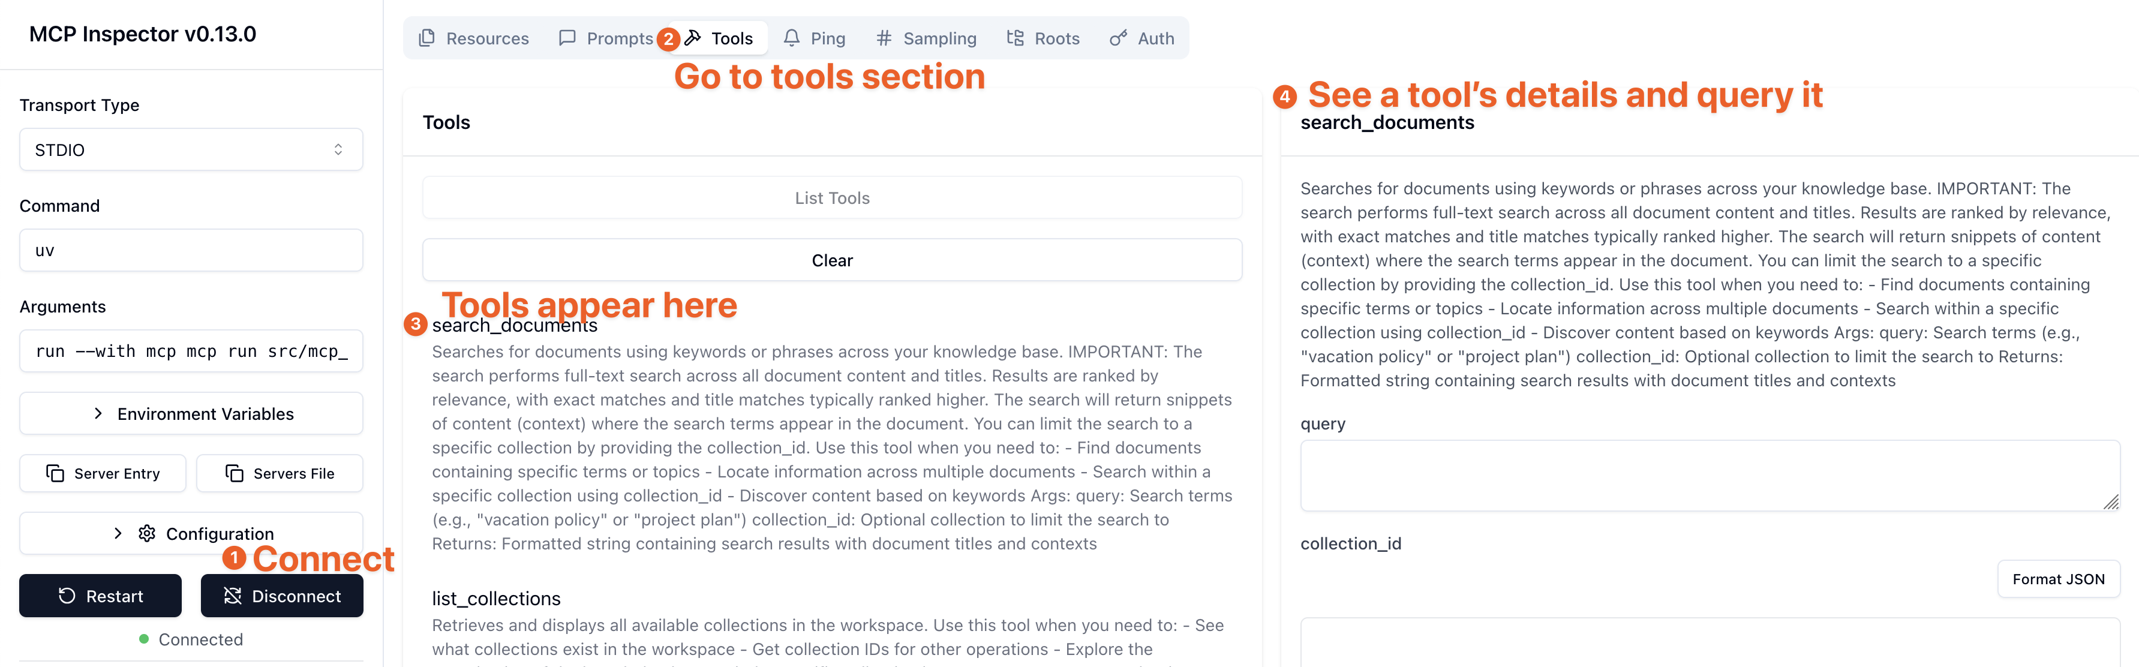Viewport: 2139px width, 667px height.
Task: Click the Resources tab icon
Action: (x=427, y=38)
